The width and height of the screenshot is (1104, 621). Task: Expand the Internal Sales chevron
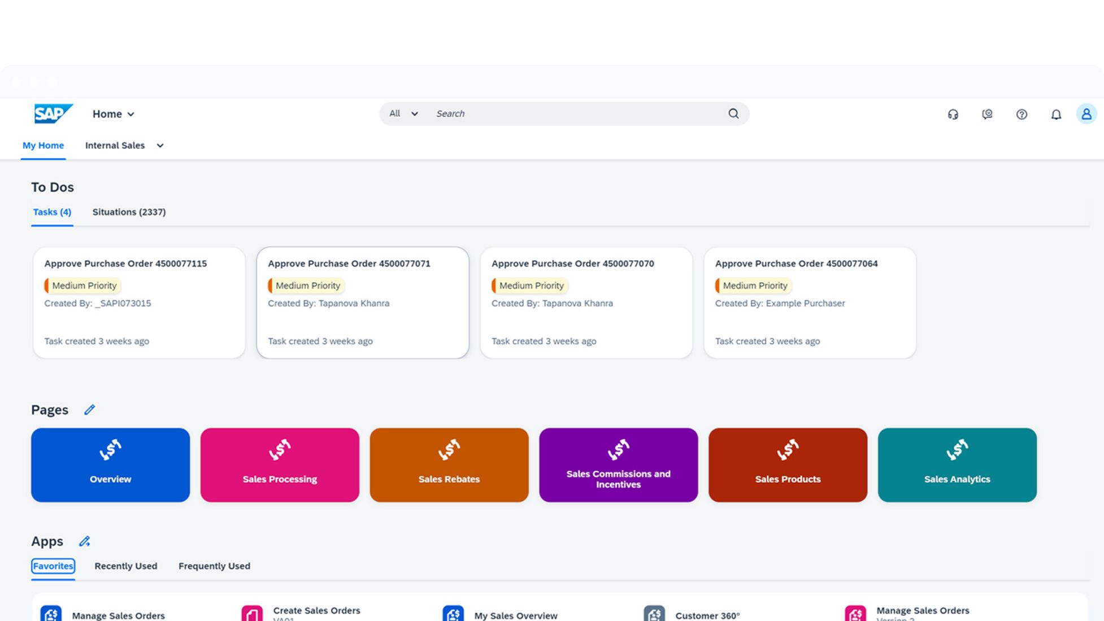click(x=160, y=146)
